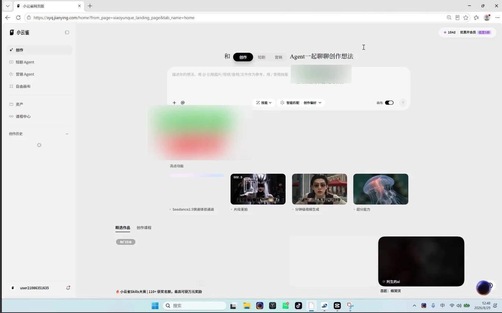View credits balance 1542
Viewport: 502px width, 313px height.
[449, 32]
